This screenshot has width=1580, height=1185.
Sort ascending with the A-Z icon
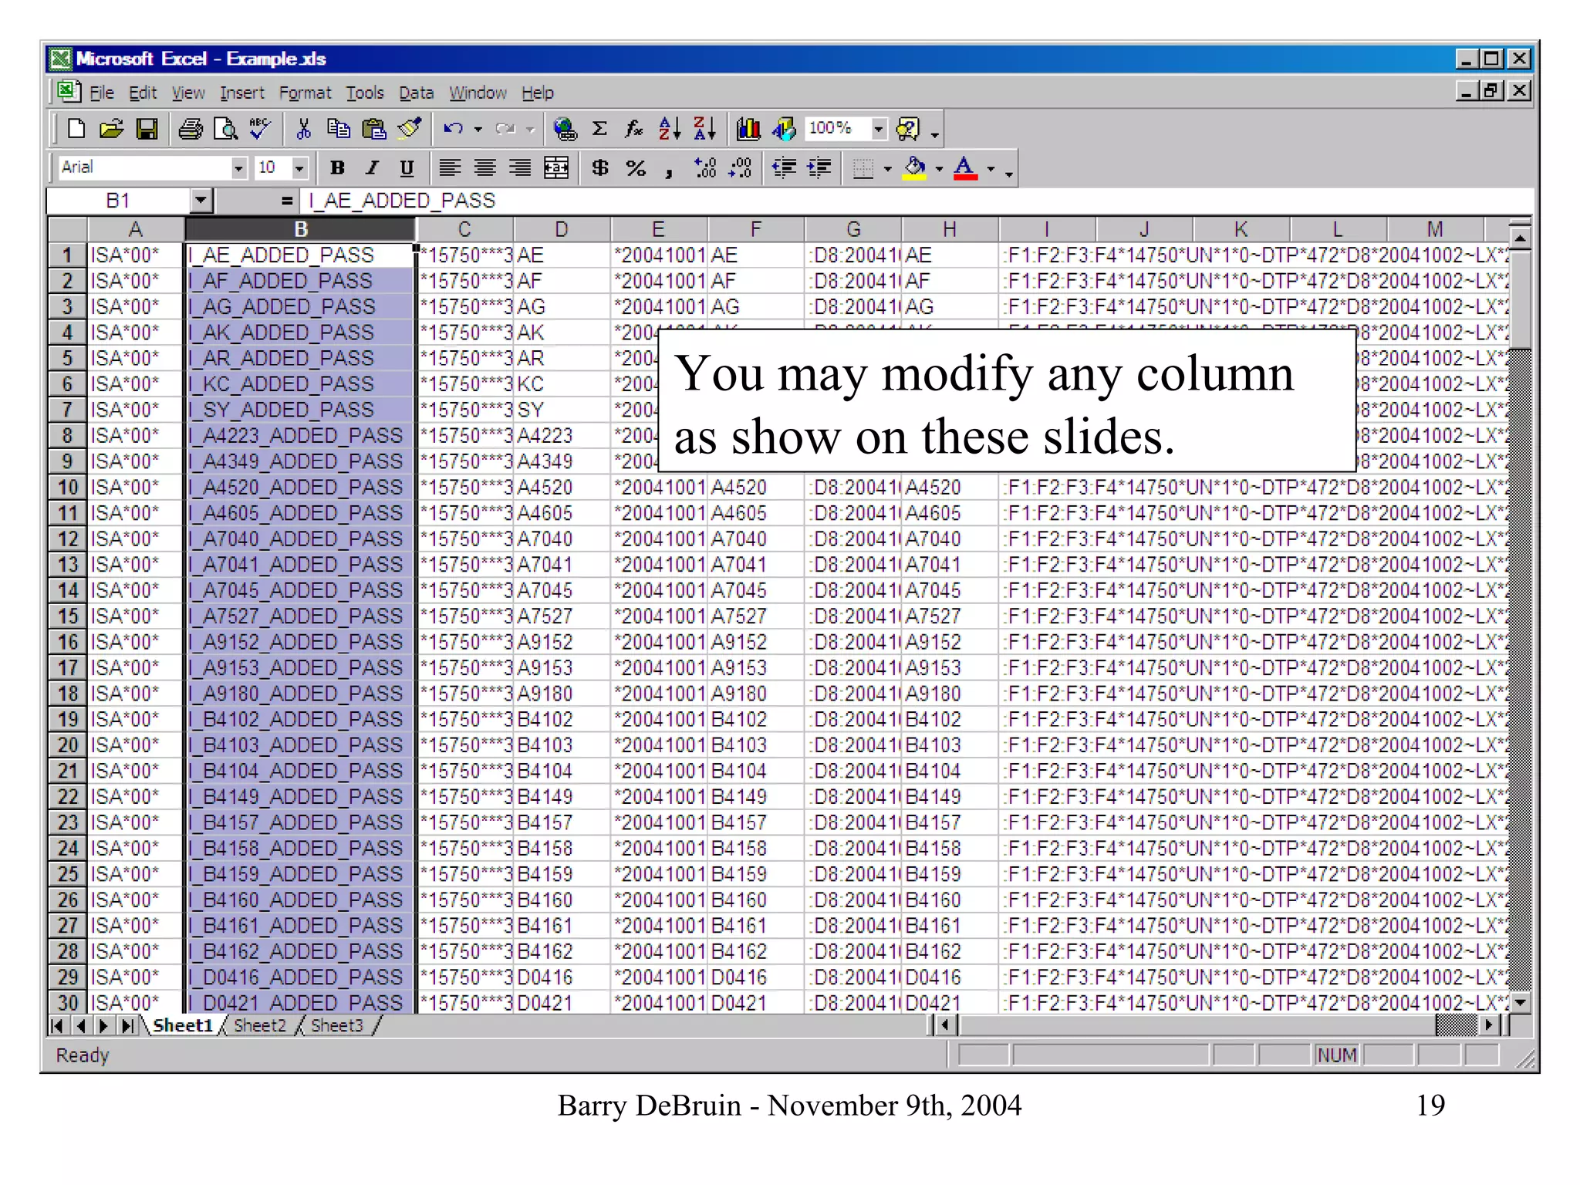(669, 129)
